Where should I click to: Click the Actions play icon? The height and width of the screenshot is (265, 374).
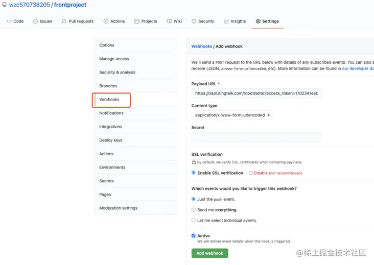point(106,21)
